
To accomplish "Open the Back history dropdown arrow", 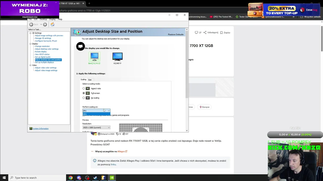I will 41,24.
